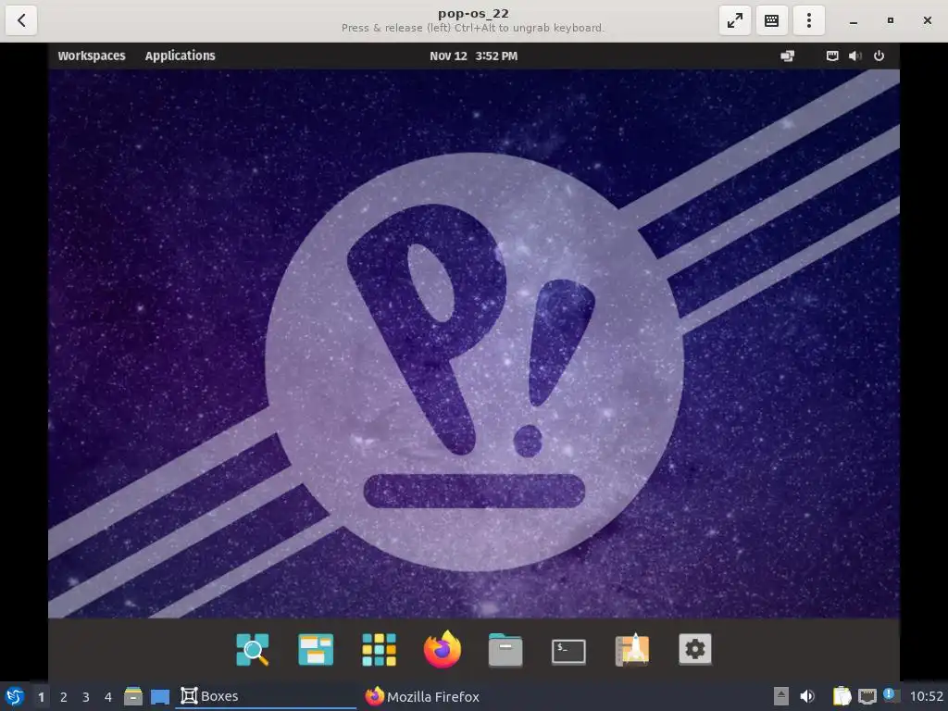Open the network status icon in the top bar

click(832, 56)
